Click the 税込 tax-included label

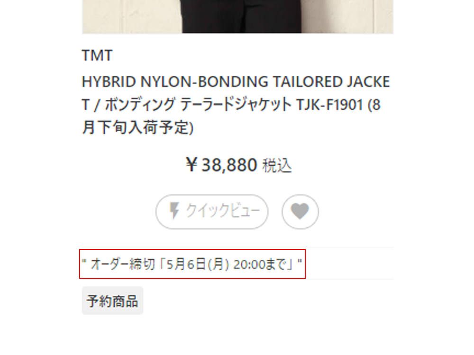click(x=277, y=166)
